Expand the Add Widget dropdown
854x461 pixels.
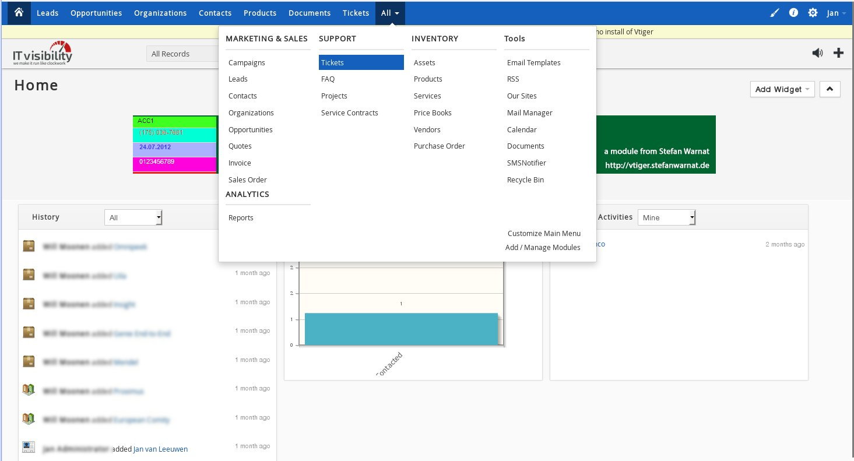coord(782,89)
